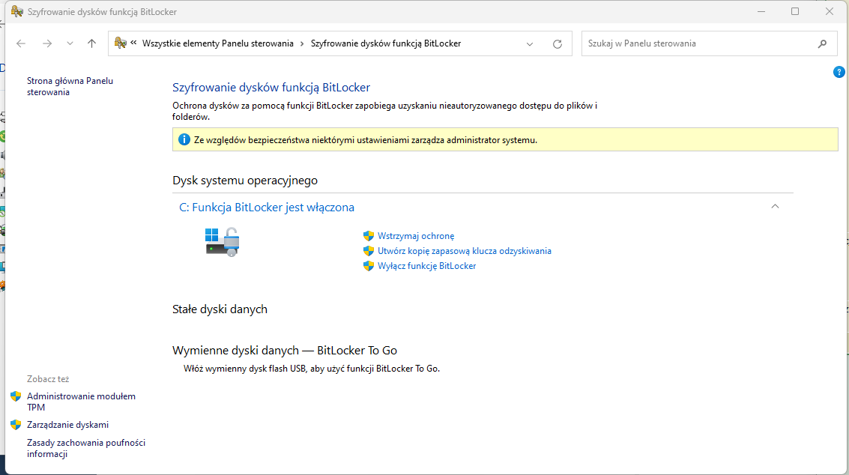
Task: Click Wyłącz funkcję BitLocker link
Action: [426, 266]
